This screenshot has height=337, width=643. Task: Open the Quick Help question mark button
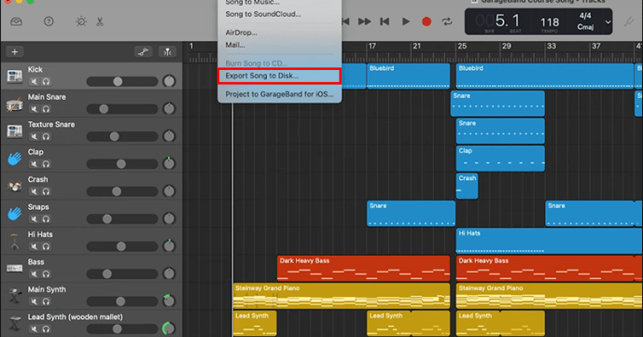(x=49, y=21)
